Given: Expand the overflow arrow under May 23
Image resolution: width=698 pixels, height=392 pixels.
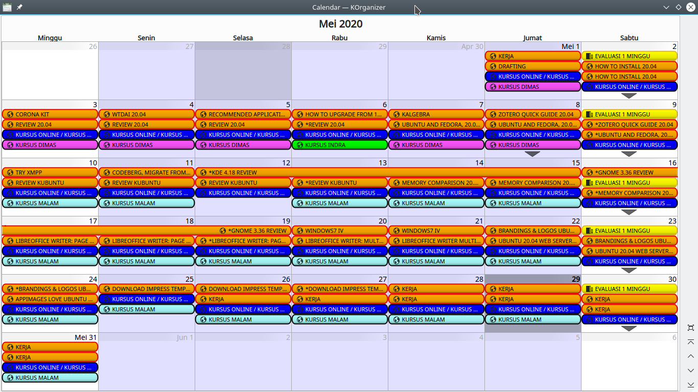Looking at the screenshot, I should (x=629, y=269).
